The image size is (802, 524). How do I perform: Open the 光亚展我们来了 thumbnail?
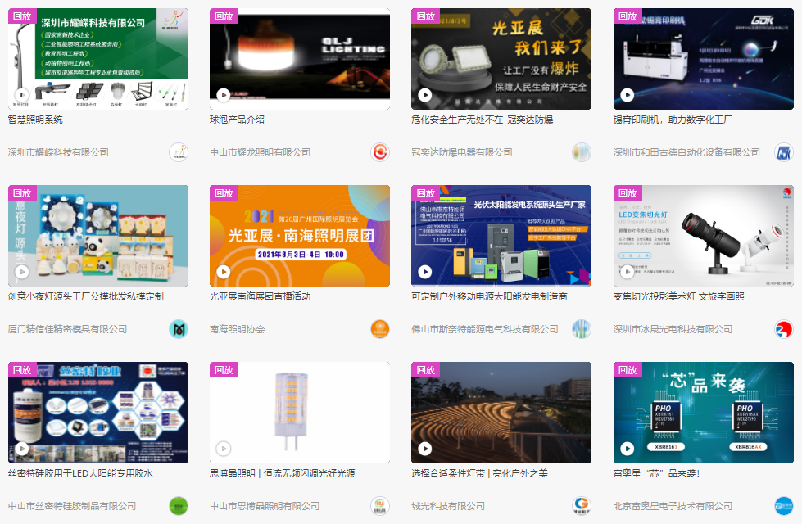tap(501, 59)
